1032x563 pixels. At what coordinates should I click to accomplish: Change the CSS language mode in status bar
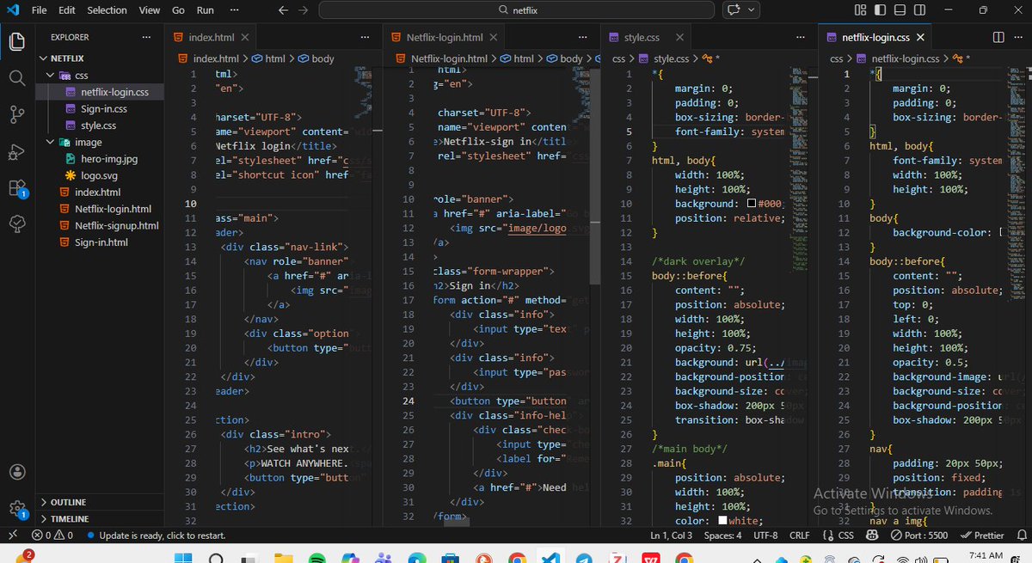pyautogui.click(x=839, y=535)
